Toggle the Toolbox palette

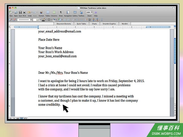coord(81,12)
